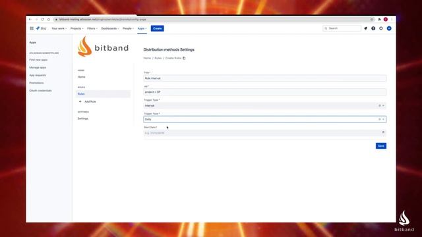The width and height of the screenshot is (422, 237).
Task: Click the Save button
Action: pos(381,146)
